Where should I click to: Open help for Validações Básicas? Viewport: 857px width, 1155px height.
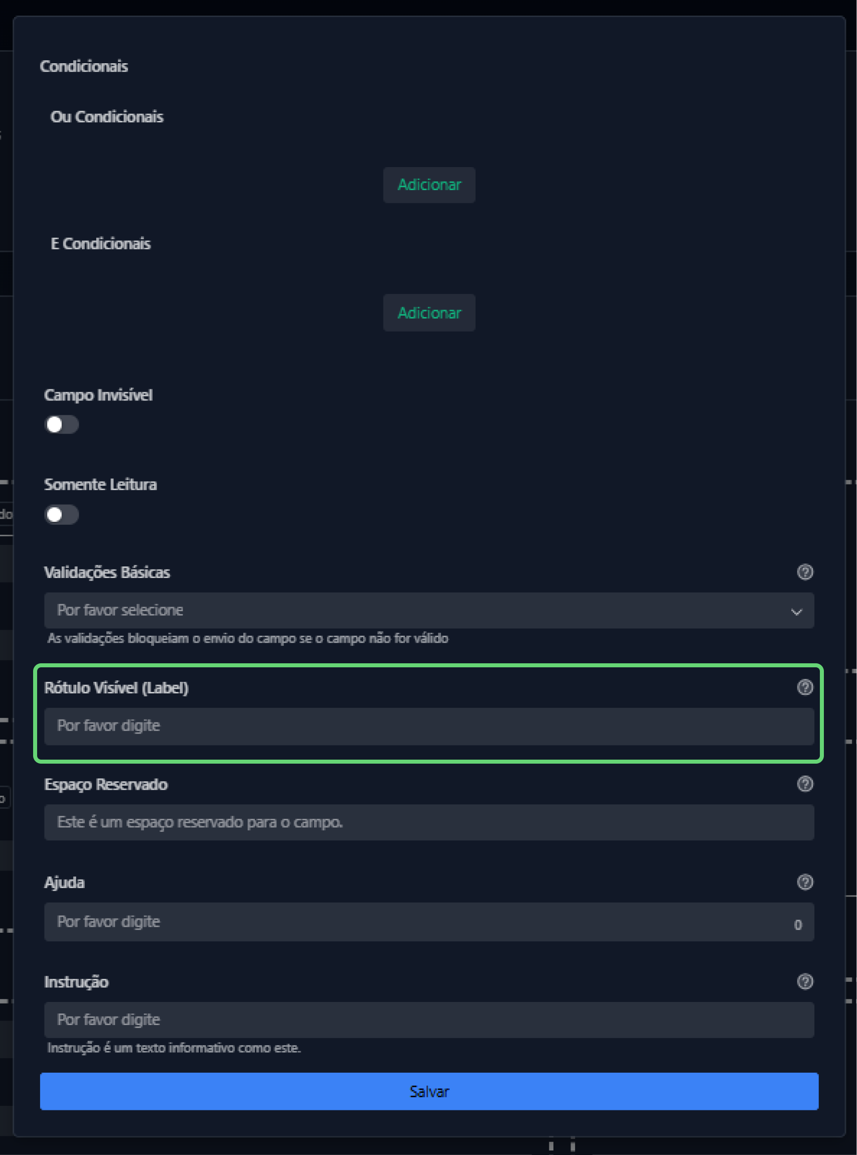(x=805, y=572)
